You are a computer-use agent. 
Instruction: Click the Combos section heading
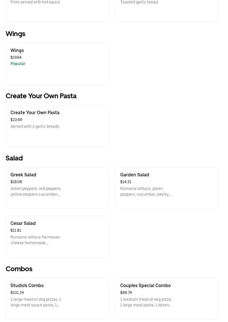(19, 269)
